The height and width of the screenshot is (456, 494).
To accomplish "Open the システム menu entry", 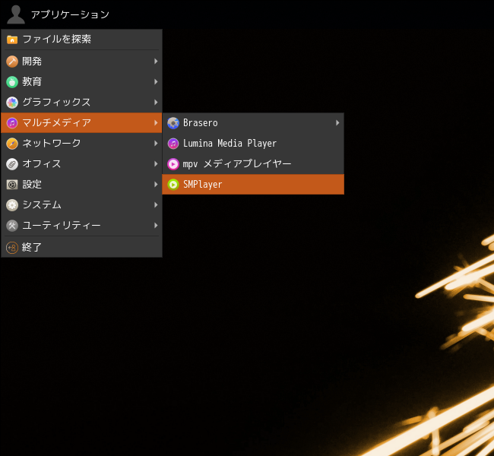I will (81, 205).
